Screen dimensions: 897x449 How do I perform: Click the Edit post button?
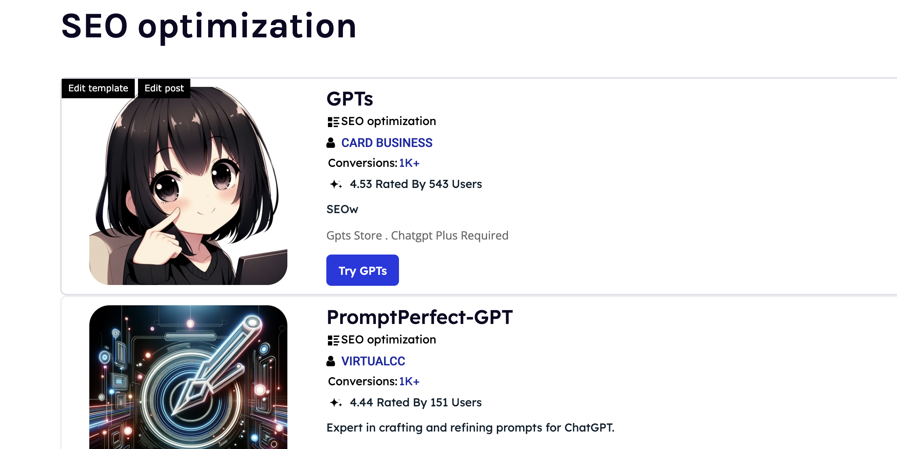164,88
